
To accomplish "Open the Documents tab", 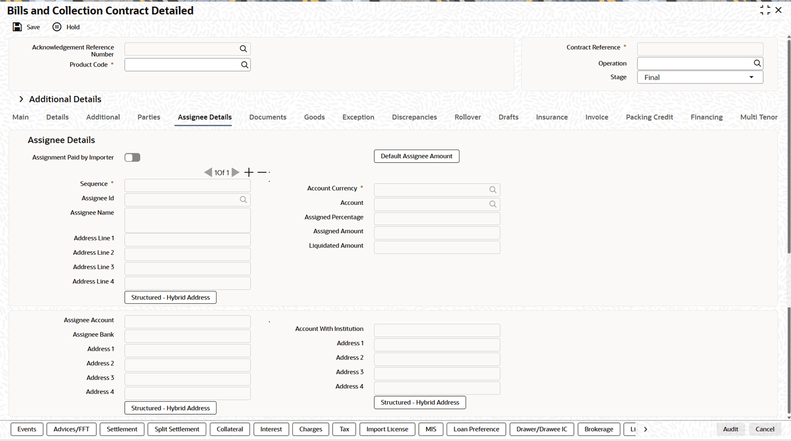I will pyautogui.click(x=268, y=117).
